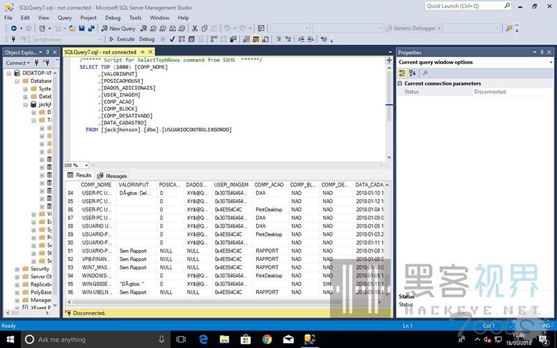Click the Cut scissors icon
Screen dimensions: 557x348
[195, 29]
